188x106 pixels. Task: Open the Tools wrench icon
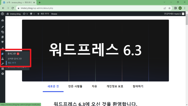(x=3, y=64)
